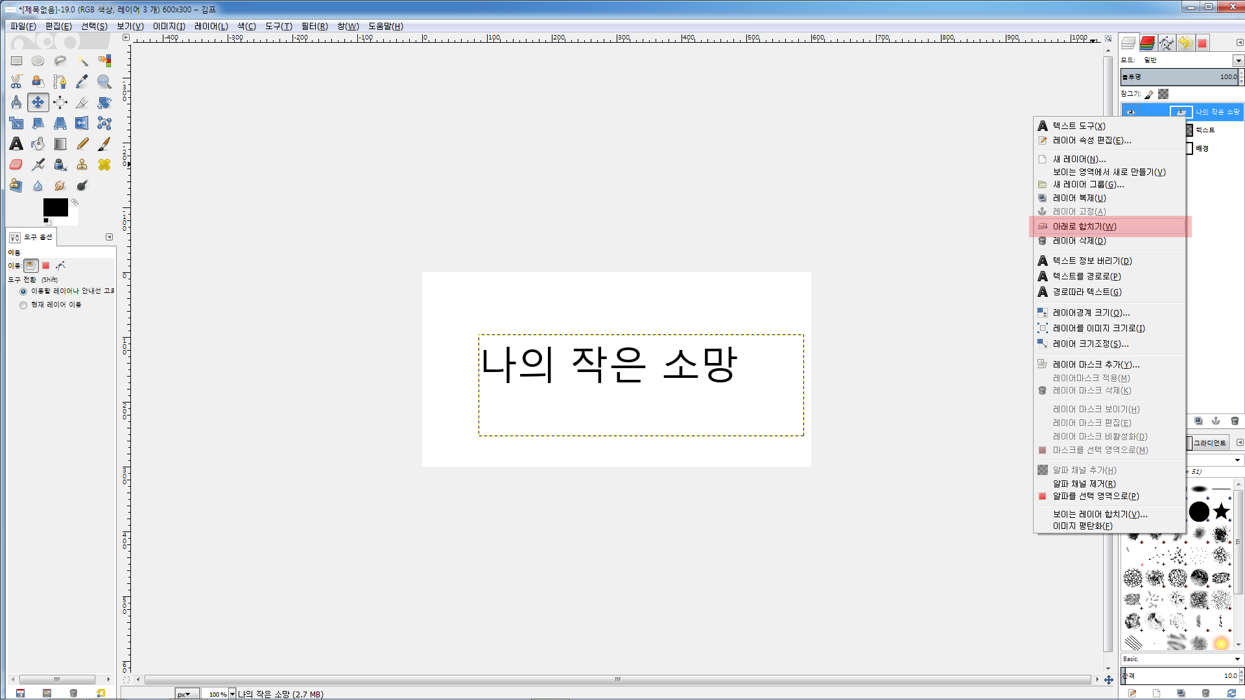
Task: Select the Text tool in toolbox
Action: click(16, 144)
